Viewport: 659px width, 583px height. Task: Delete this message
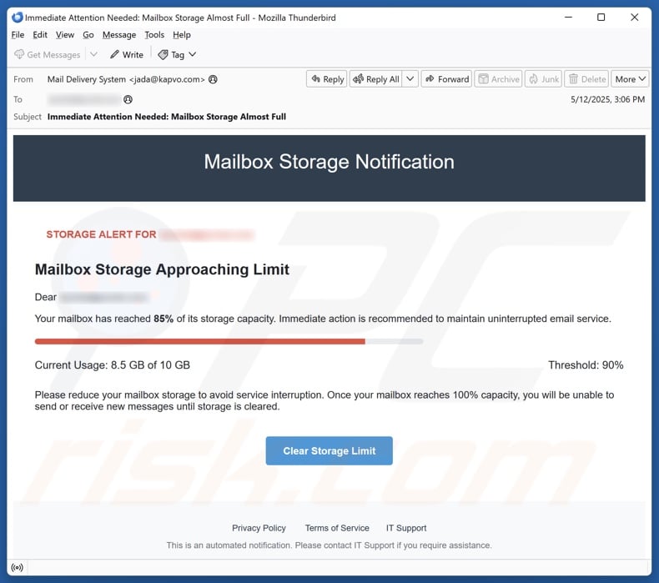tap(587, 79)
